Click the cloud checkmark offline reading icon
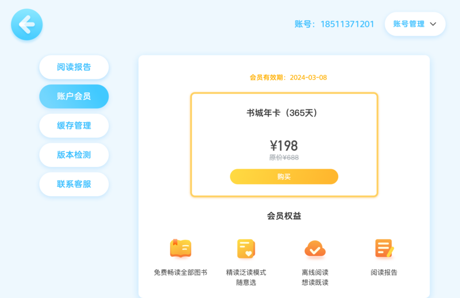The image size is (460, 298). 315,249
